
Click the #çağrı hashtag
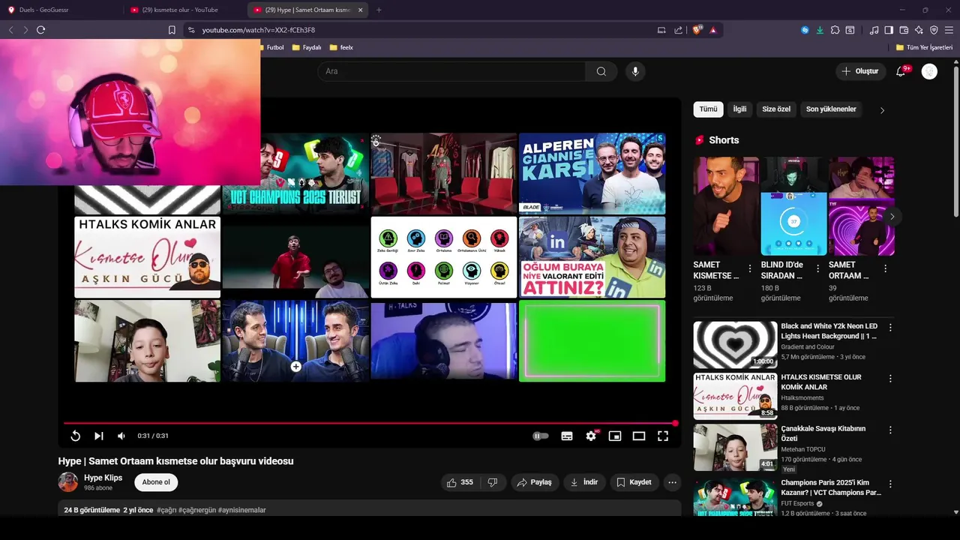click(x=166, y=510)
